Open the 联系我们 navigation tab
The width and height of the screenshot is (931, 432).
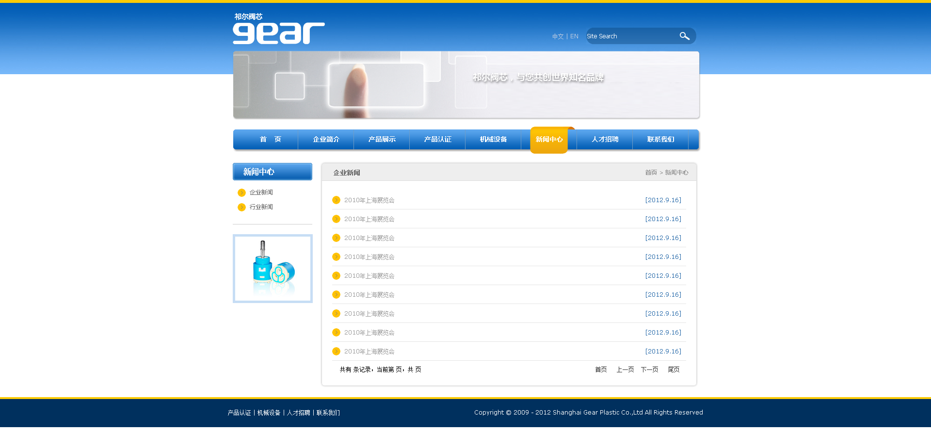click(660, 140)
